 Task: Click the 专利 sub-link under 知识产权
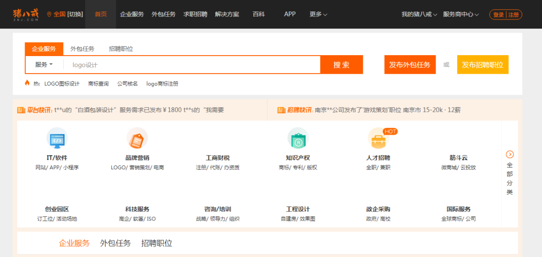point(298,168)
